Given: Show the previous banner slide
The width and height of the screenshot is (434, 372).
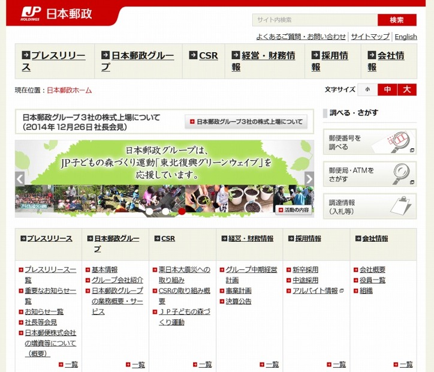Looking at the screenshot, I should (x=20, y=179).
